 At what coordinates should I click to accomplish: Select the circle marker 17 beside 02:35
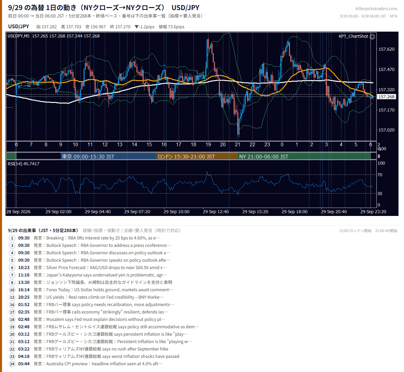click(12, 312)
